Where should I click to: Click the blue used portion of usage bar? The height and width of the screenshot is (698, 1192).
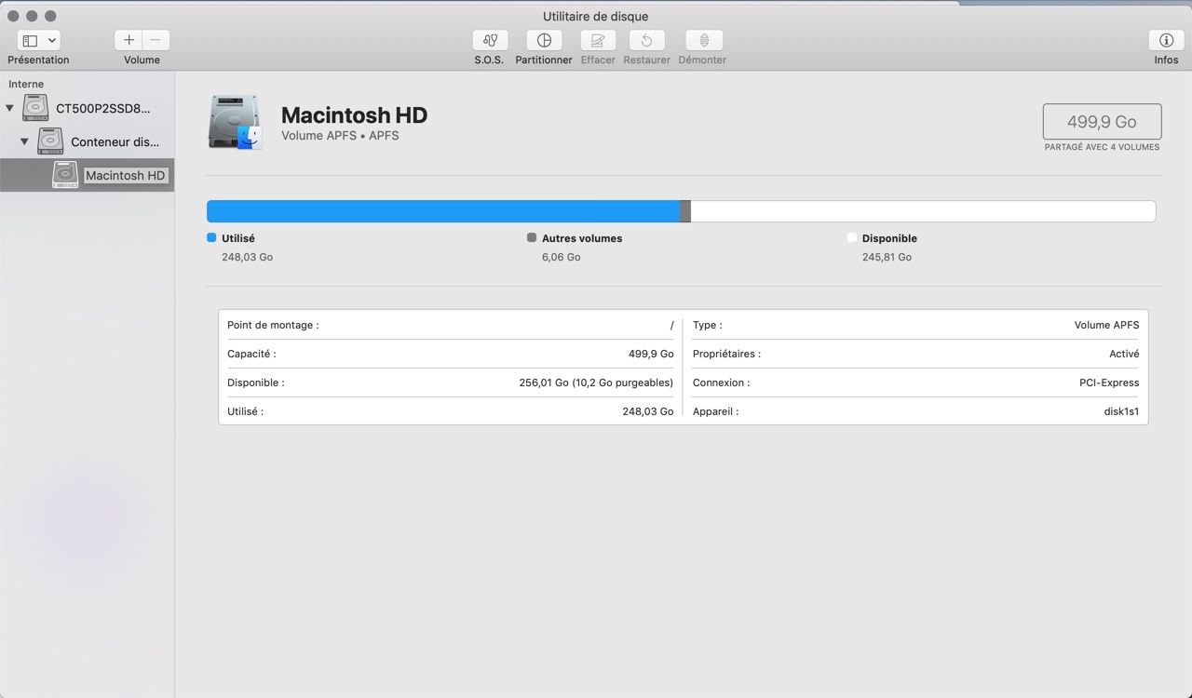443,211
